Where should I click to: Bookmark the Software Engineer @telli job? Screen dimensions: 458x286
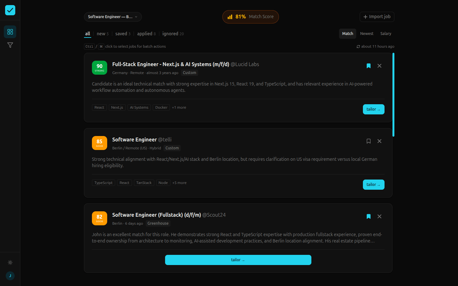tap(369, 141)
